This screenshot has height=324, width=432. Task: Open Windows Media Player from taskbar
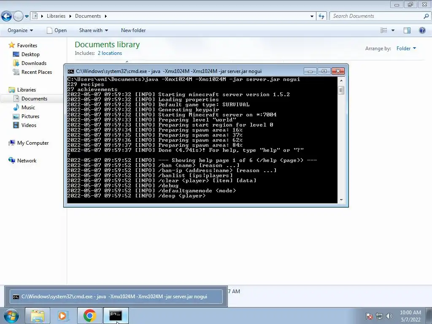click(63, 316)
